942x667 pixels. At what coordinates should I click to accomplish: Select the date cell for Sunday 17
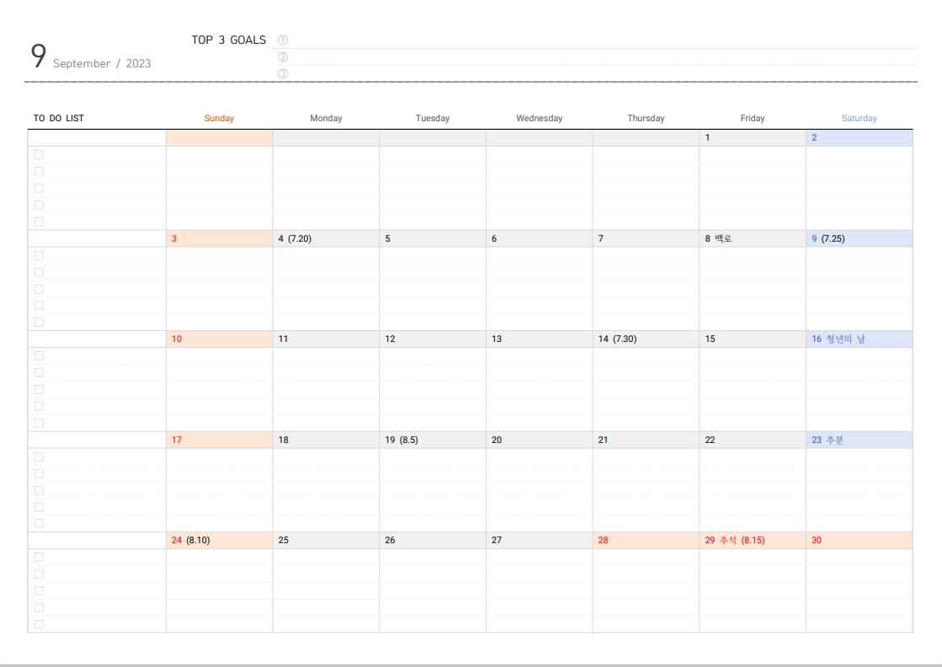click(219, 440)
